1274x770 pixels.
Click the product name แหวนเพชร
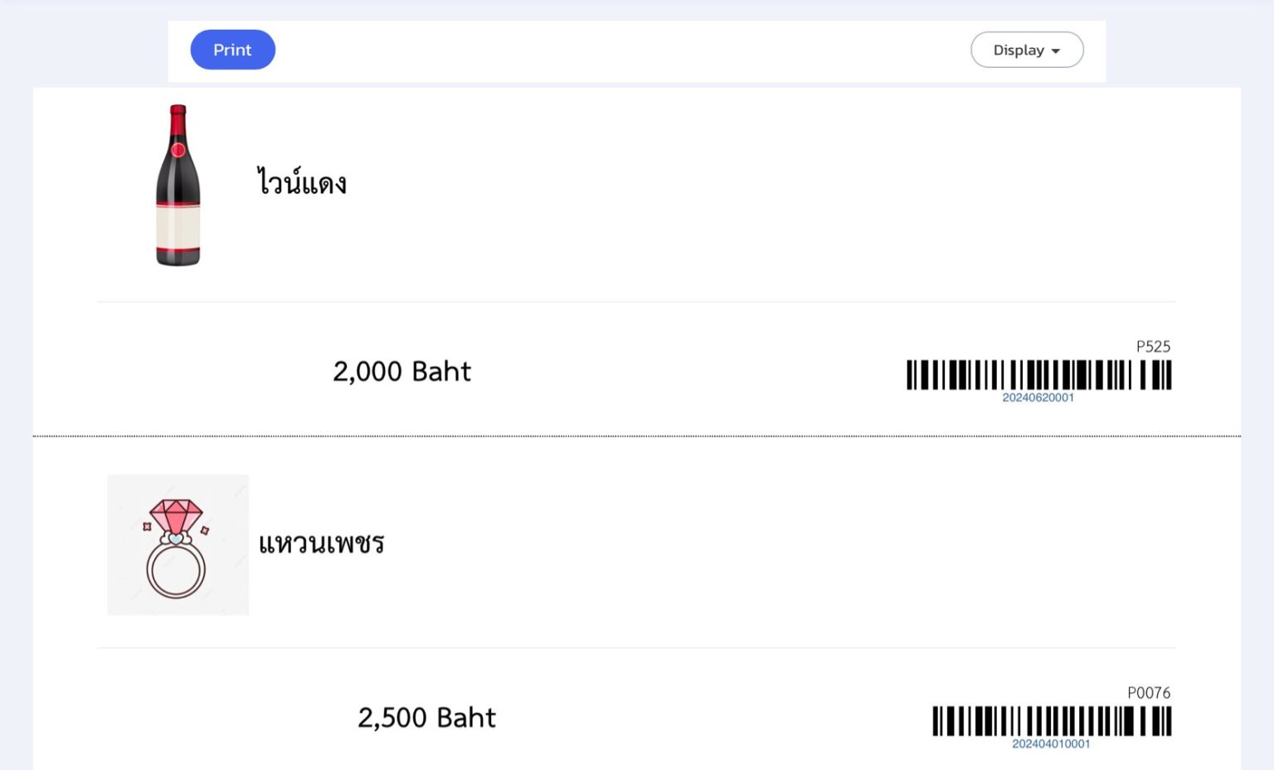tap(322, 544)
